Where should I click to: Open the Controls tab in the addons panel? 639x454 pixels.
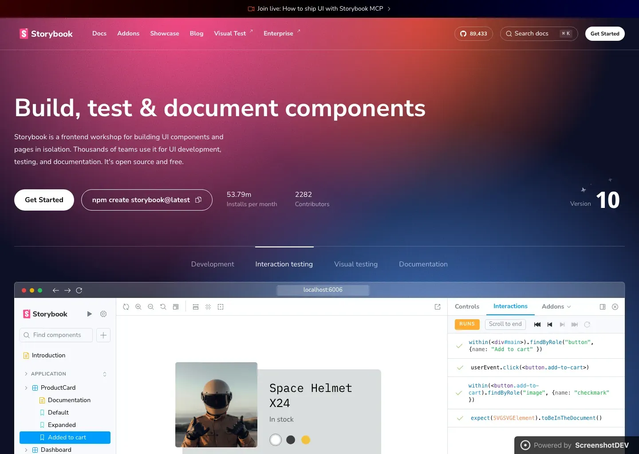pyautogui.click(x=467, y=306)
